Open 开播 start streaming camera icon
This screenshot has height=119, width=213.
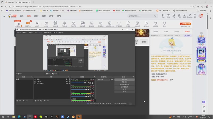click(x=179, y=16)
